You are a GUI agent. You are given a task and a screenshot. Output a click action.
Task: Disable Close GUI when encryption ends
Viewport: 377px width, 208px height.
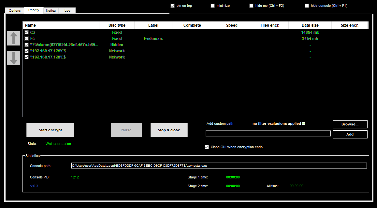tap(207, 147)
